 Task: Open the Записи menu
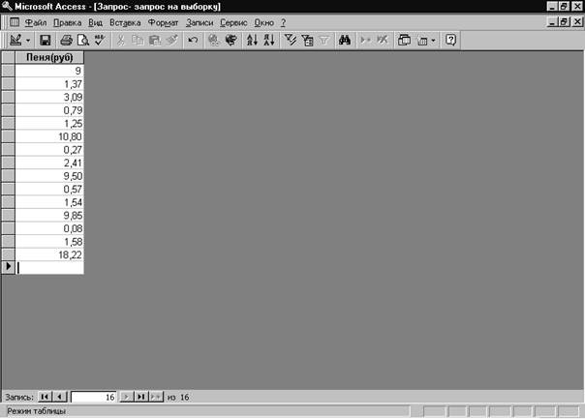coord(200,22)
